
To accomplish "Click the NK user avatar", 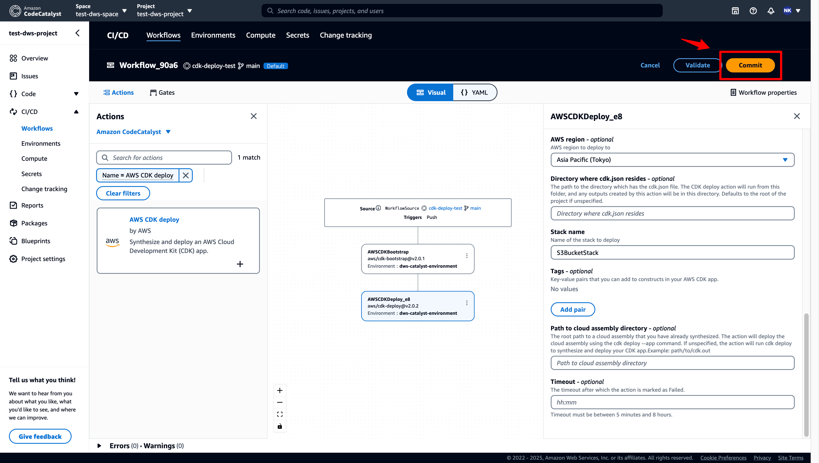I will (x=788, y=11).
